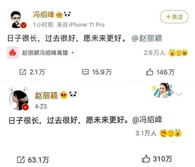The image size is (195, 167).
Task: View the 2.6万人 emoji reactions
Action: click(166, 53)
